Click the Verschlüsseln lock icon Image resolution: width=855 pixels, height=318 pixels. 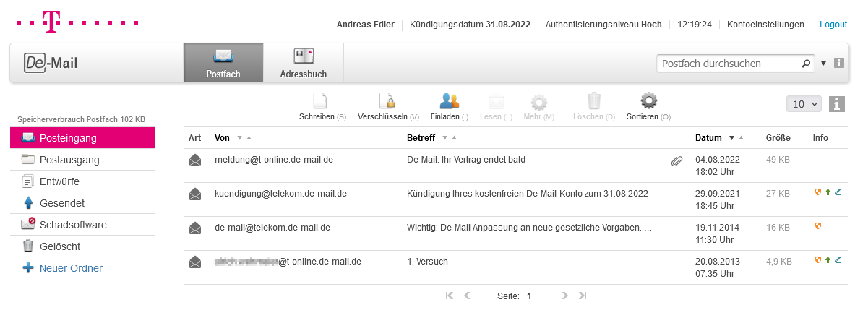coord(387,101)
